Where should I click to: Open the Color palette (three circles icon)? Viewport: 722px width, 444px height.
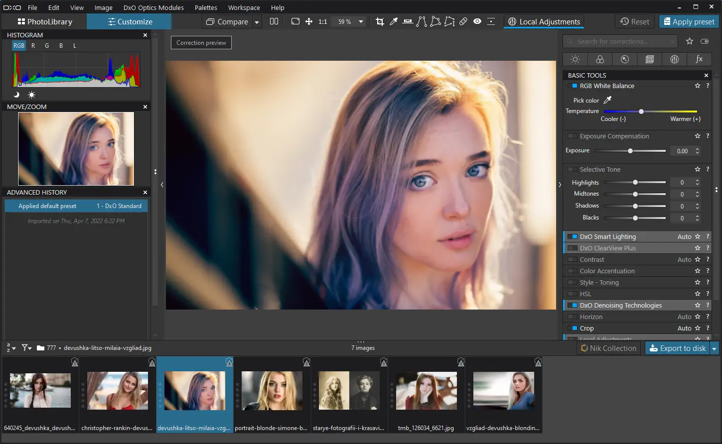(600, 59)
